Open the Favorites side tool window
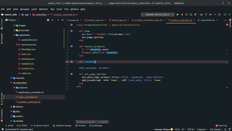 [x=2, y=99]
